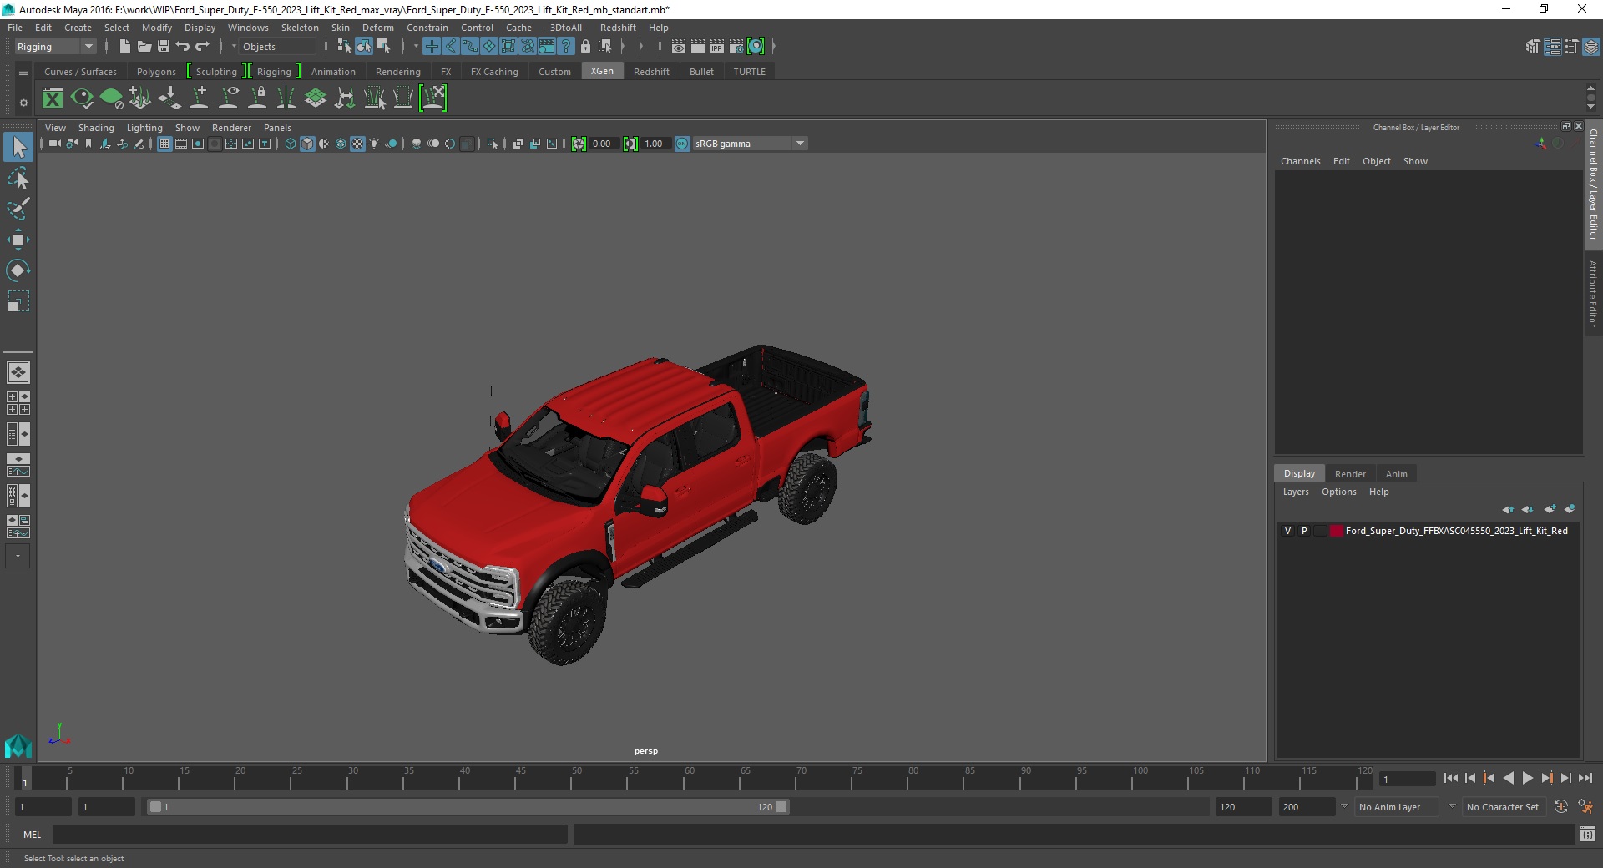Viewport: 1603px width, 868px height.
Task: Click the single perspective view layout icon
Action: coord(18,372)
